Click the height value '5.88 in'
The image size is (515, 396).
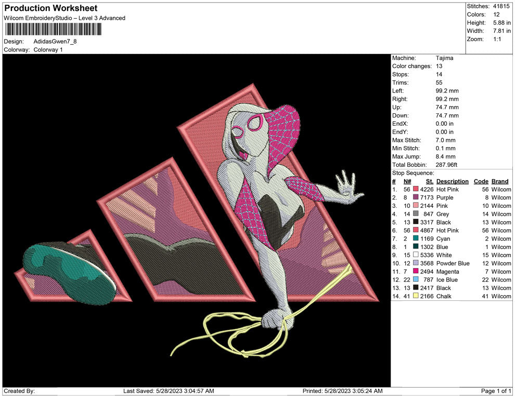[502, 23]
